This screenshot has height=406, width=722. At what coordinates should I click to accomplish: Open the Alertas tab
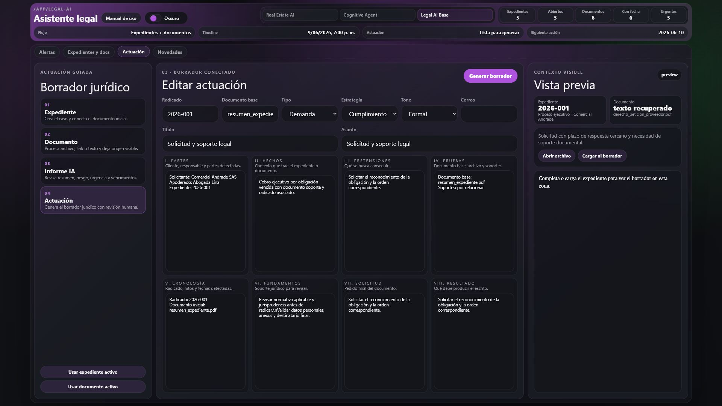[x=47, y=52]
